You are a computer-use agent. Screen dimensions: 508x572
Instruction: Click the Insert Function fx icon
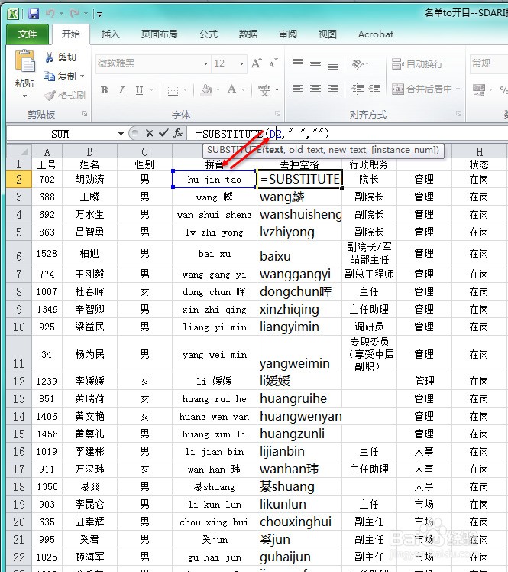[x=178, y=133]
